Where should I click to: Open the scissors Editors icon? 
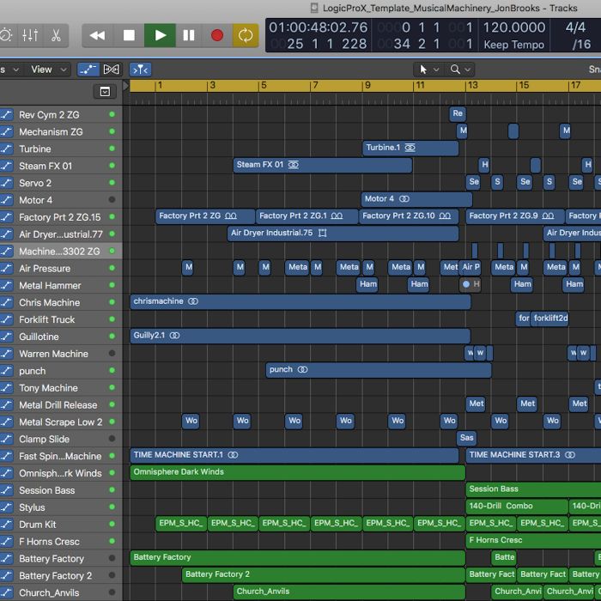coord(56,36)
